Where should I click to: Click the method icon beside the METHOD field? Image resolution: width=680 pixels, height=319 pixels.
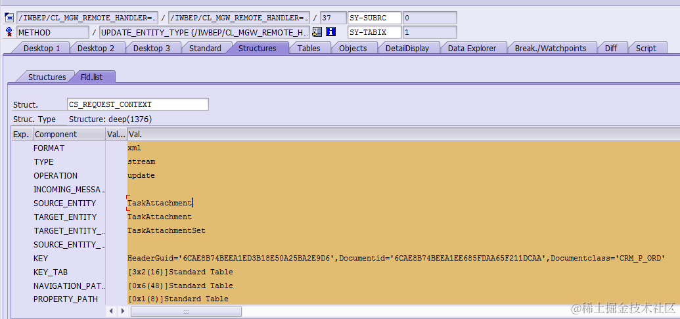point(9,32)
